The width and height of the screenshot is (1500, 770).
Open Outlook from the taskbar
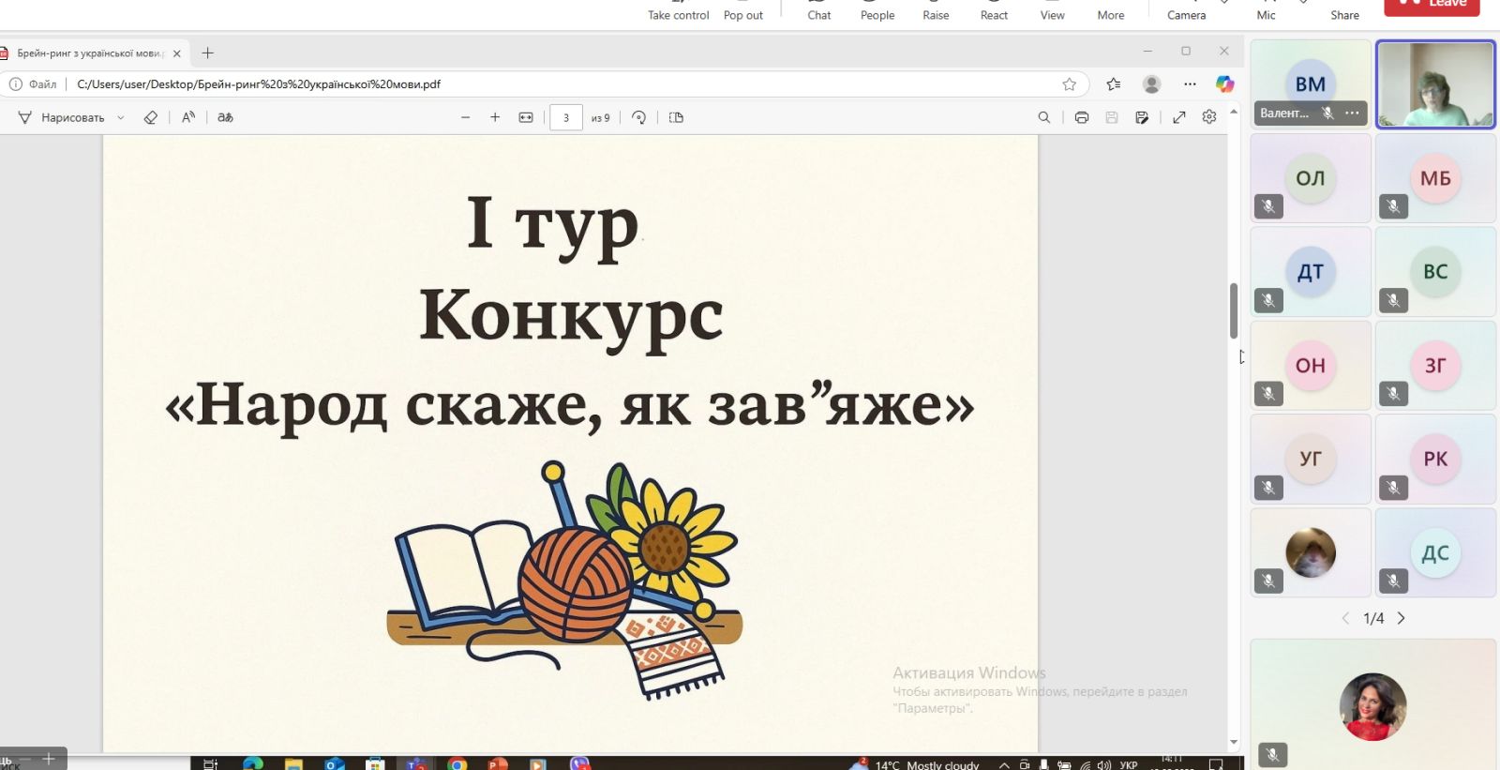tap(335, 763)
